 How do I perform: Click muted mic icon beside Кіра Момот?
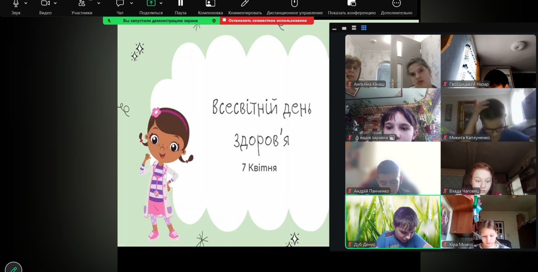click(x=445, y=244)
